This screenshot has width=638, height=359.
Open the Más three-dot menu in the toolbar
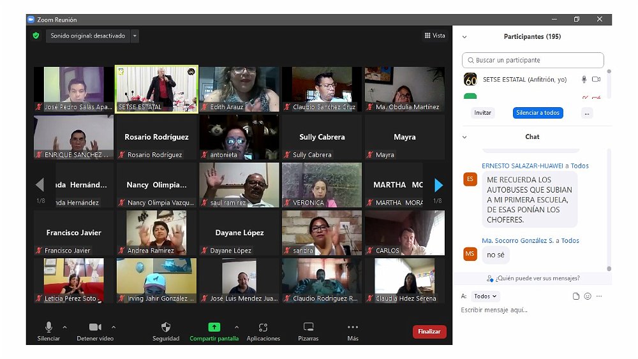353,328
